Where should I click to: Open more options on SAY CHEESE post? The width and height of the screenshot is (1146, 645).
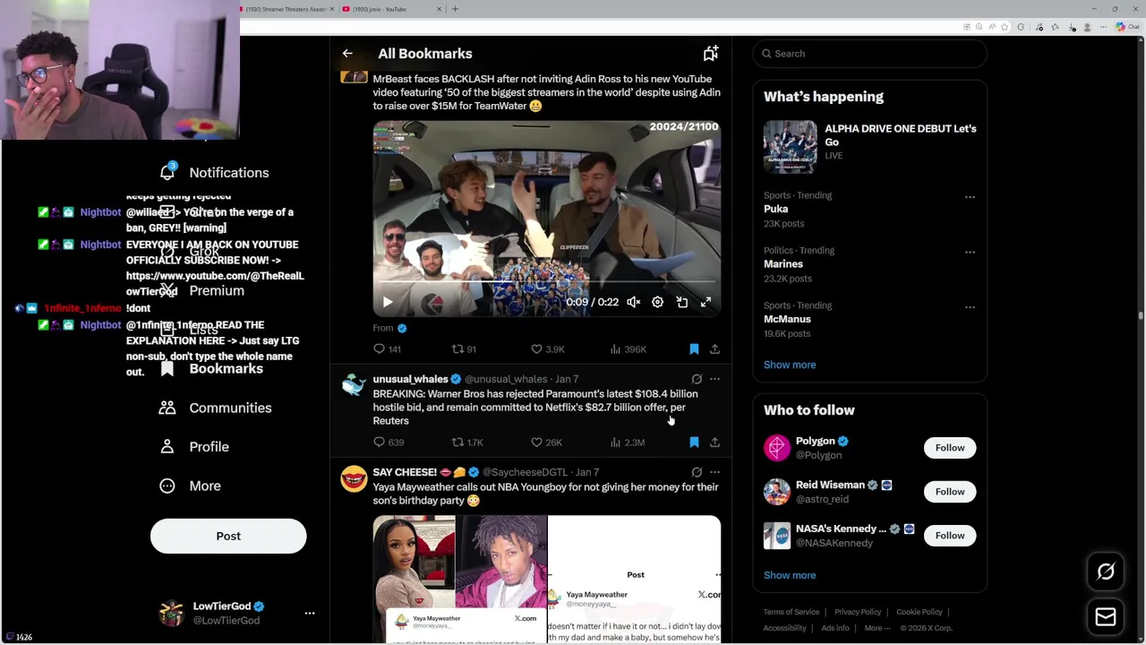tap(714, 472)
